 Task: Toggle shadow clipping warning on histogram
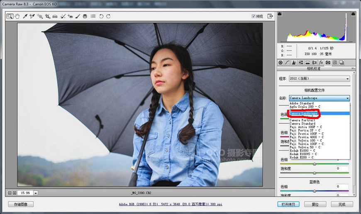(280, 14)
